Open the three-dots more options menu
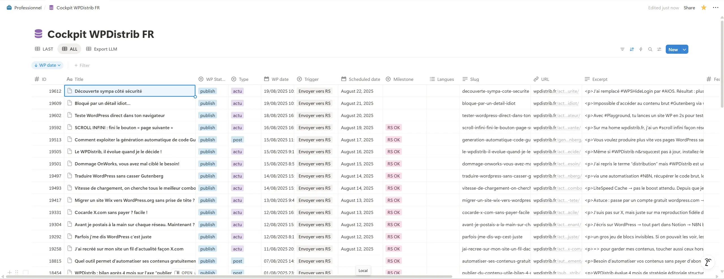The height and width of the screenshot is (279, 724). [x=716, y=8]
